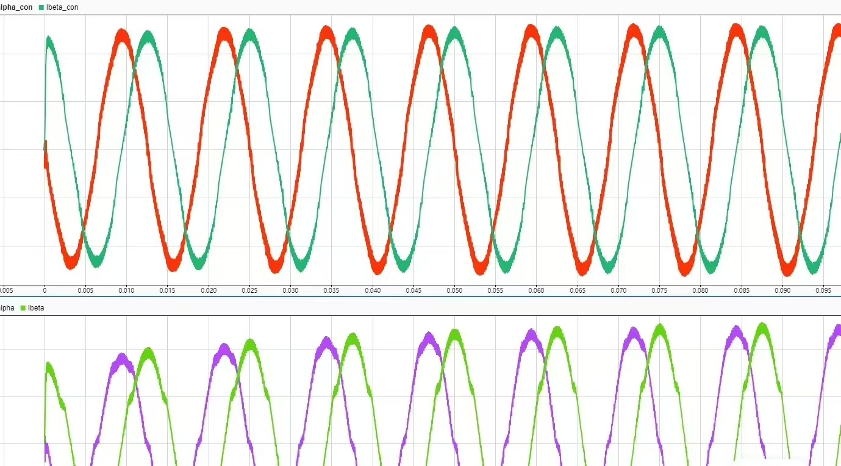Click the 0 origin tick on time axis

(45, 290)
